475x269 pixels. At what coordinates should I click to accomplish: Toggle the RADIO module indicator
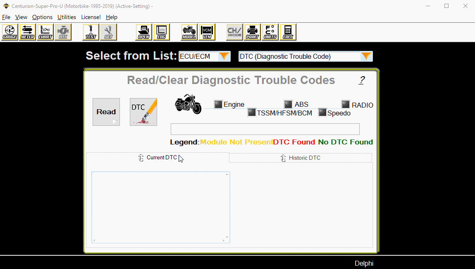coord(346,104)
